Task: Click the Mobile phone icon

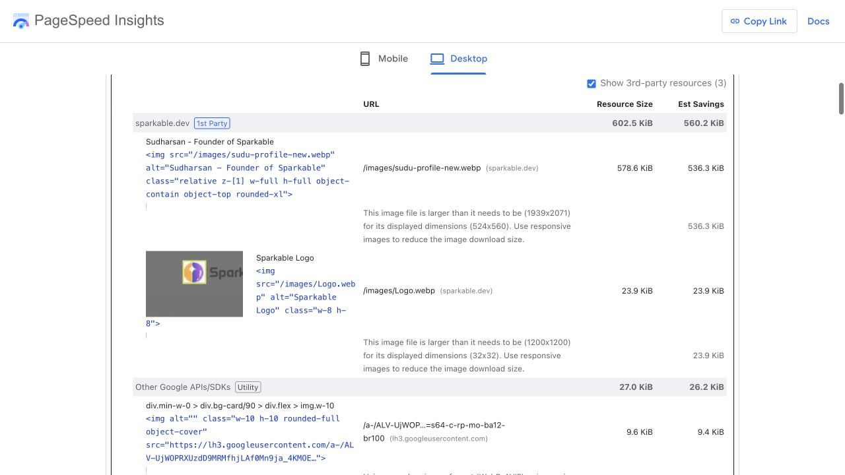Action: [x=365, y=59]
